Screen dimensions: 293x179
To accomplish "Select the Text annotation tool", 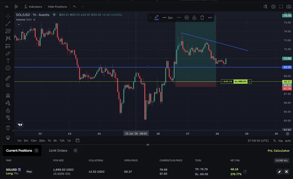I will tap(8, 61).
